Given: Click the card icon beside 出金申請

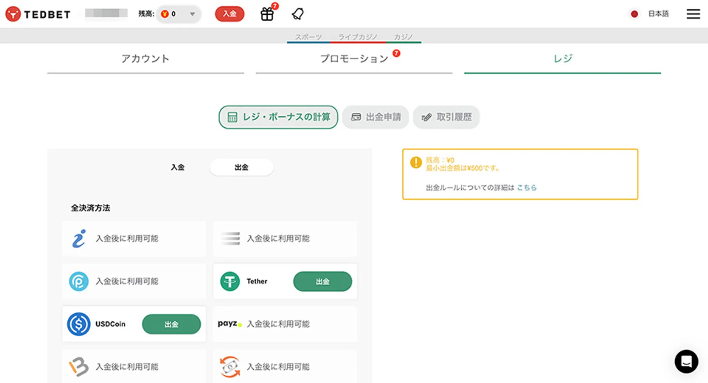Looking at the screenshot, I should (356, 117).
